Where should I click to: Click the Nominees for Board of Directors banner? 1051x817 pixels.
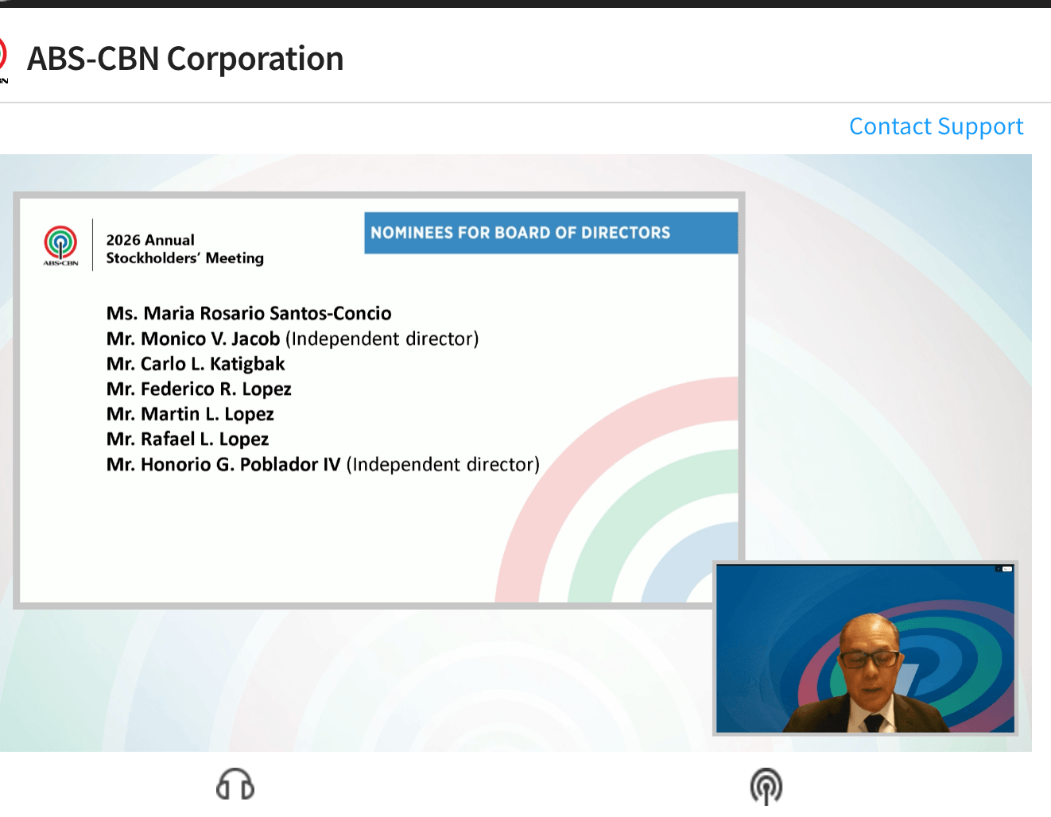551,233
